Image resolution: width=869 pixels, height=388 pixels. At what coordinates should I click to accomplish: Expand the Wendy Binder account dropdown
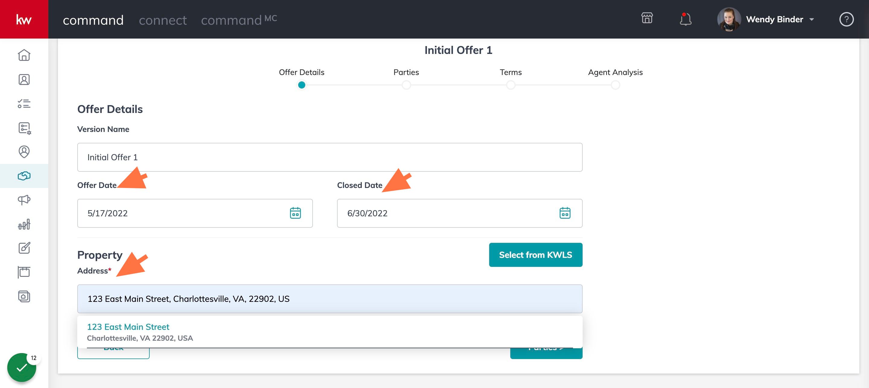tap(811, 20)
